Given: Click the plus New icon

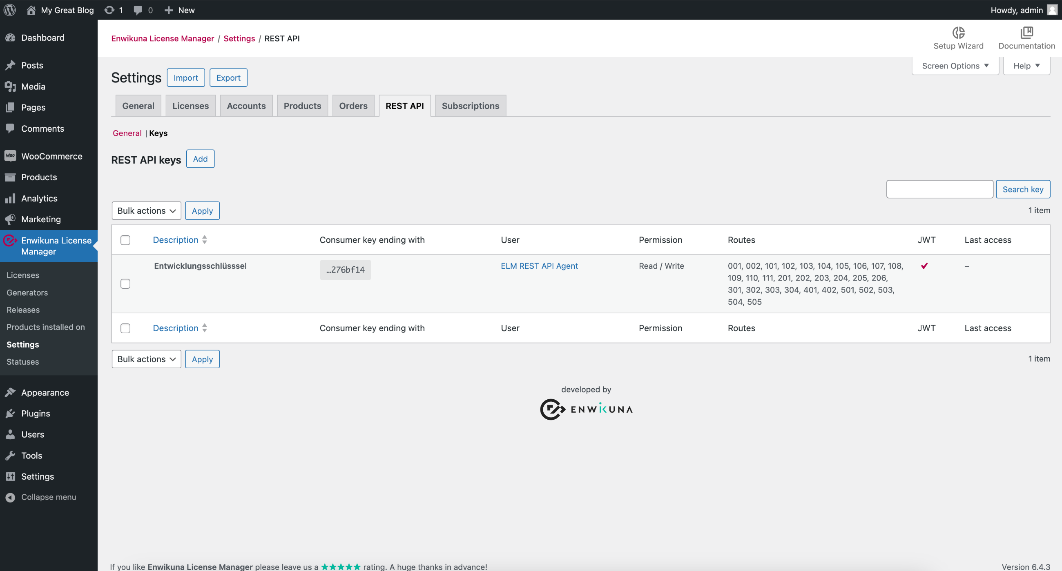Looking at the screenshot, I should (168, 10).
